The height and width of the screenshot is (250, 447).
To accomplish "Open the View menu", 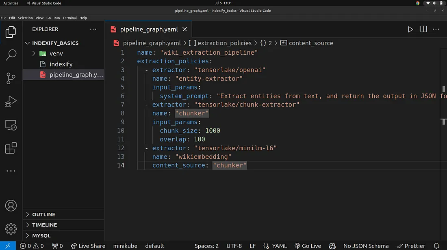I will point(39,18).
